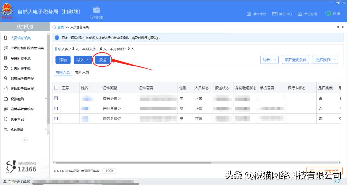
Task: Select 分类所得申报 in the sidebar
Action: [x=20, y=68]
